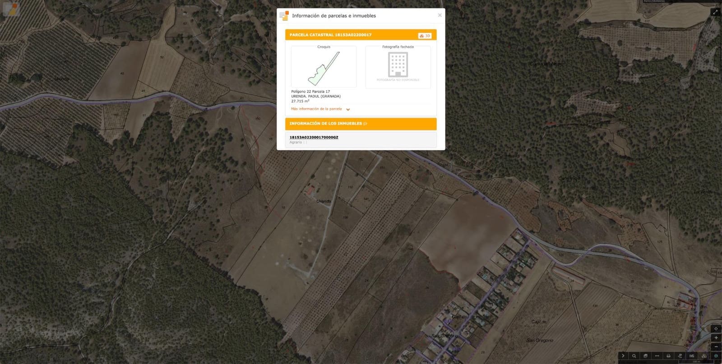Viewport: 722px width, 364px height.
Task: Print the current map view
Action: 668,356
